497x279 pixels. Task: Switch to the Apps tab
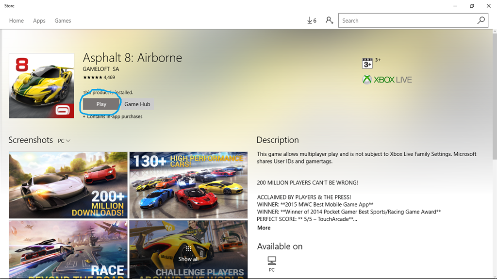coord(39,20)
